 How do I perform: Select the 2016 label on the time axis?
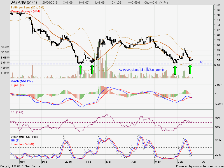[68, 162]
